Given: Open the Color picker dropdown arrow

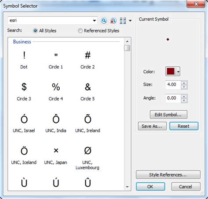Looking at the screenshot, I should pyautogui.click(x=178, y=72).
